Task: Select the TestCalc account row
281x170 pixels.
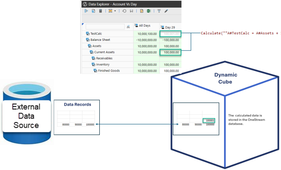Action: pos(96,34)
